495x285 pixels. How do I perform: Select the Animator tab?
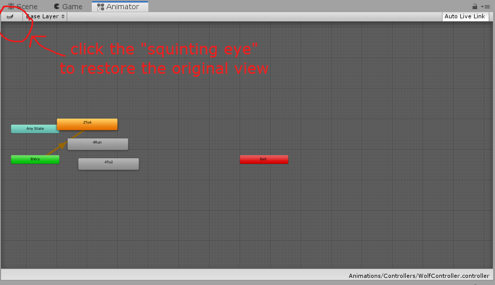[120, 7]
